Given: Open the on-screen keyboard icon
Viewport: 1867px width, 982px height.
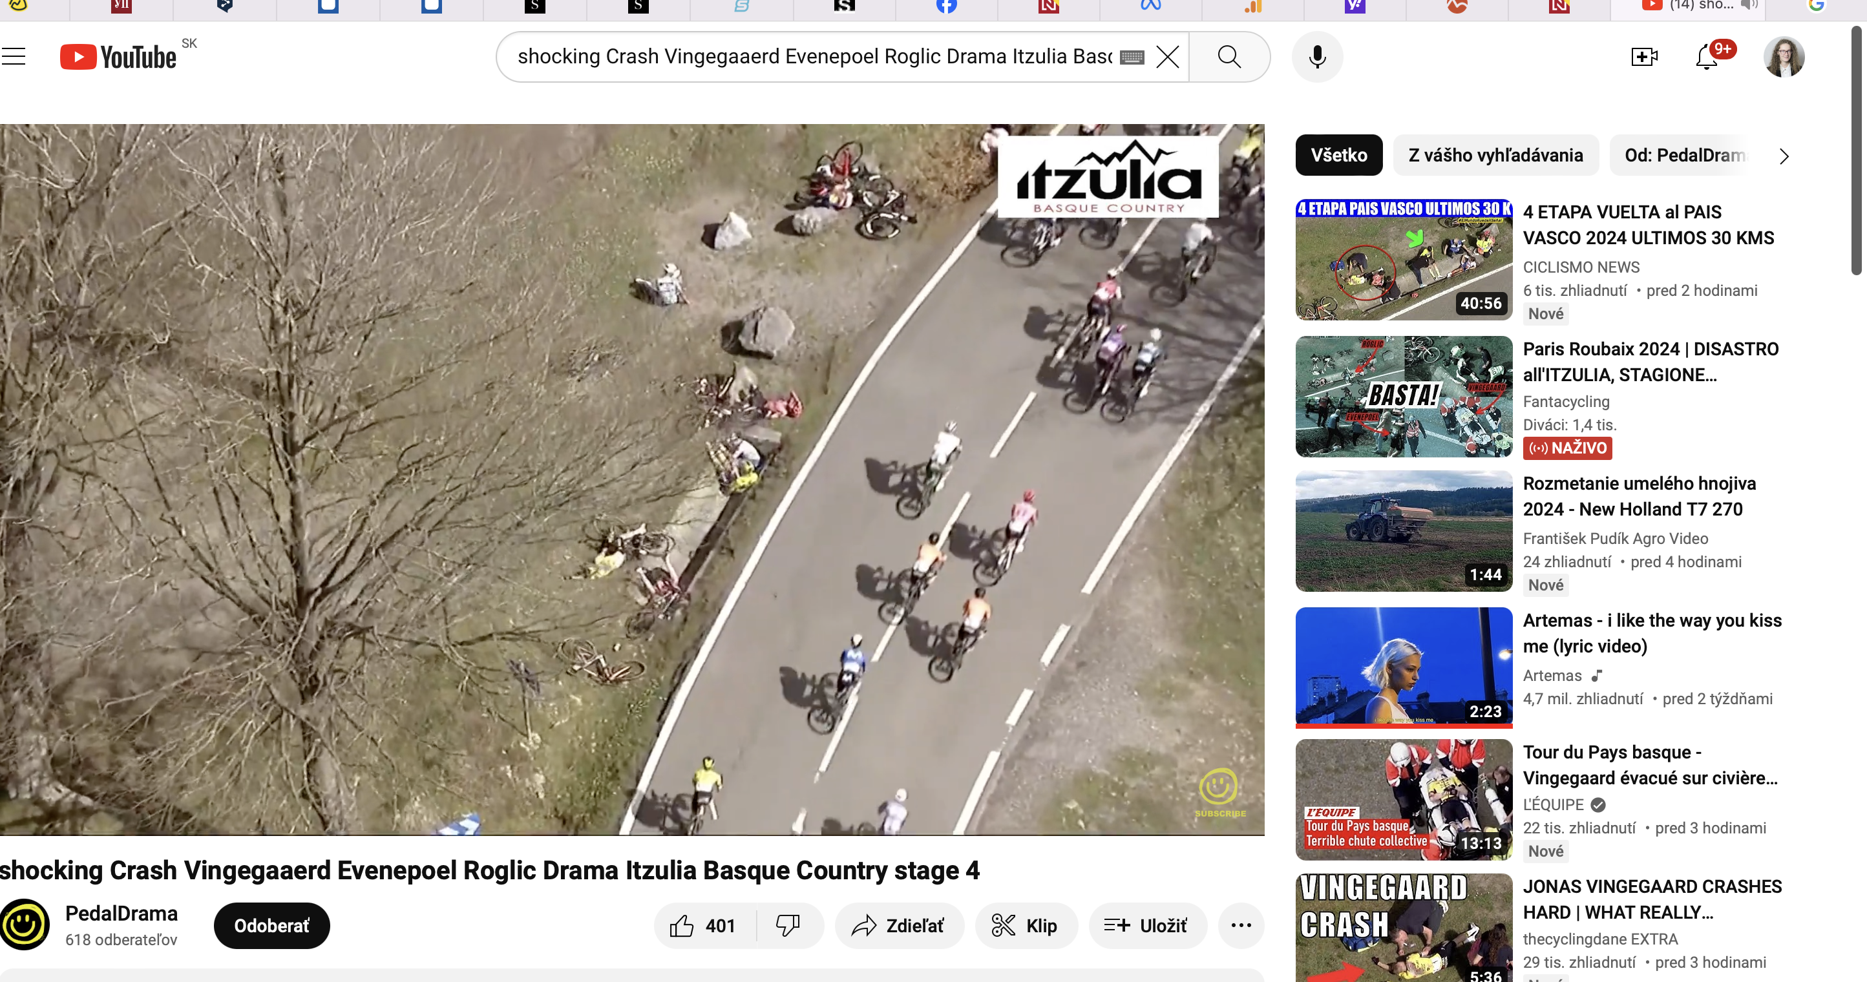Looking at the screenshot, I should click(x=1132, y=57).
